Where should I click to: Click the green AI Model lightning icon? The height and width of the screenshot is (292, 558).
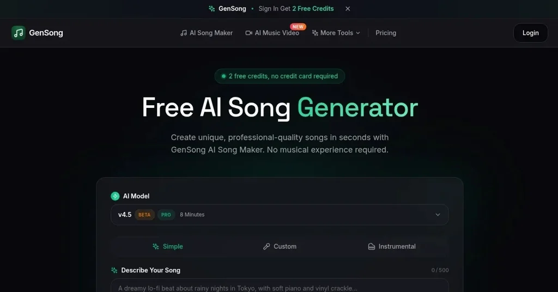pos(115,196)
